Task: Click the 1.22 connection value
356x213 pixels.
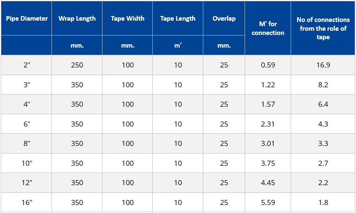Action: pos(268,85)
